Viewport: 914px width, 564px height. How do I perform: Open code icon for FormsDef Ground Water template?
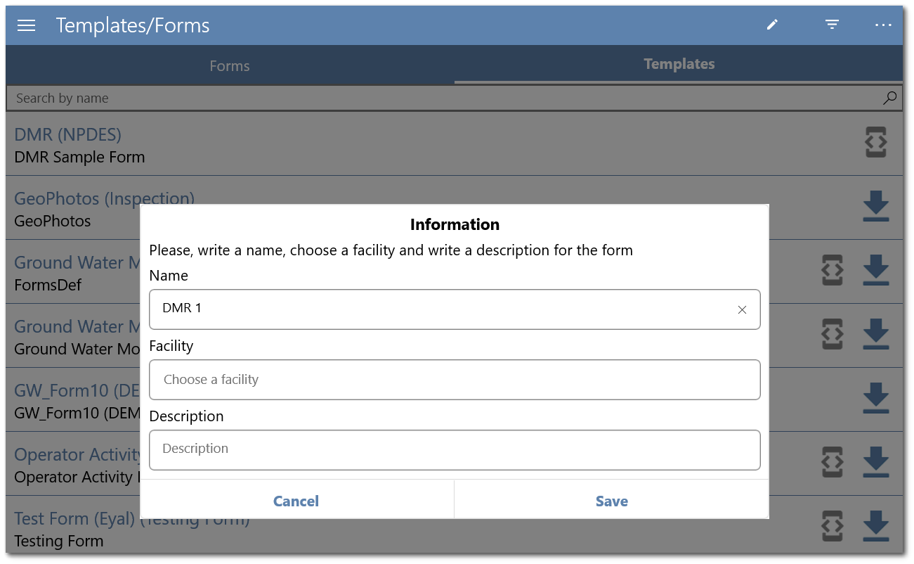(x=833, y=270)
